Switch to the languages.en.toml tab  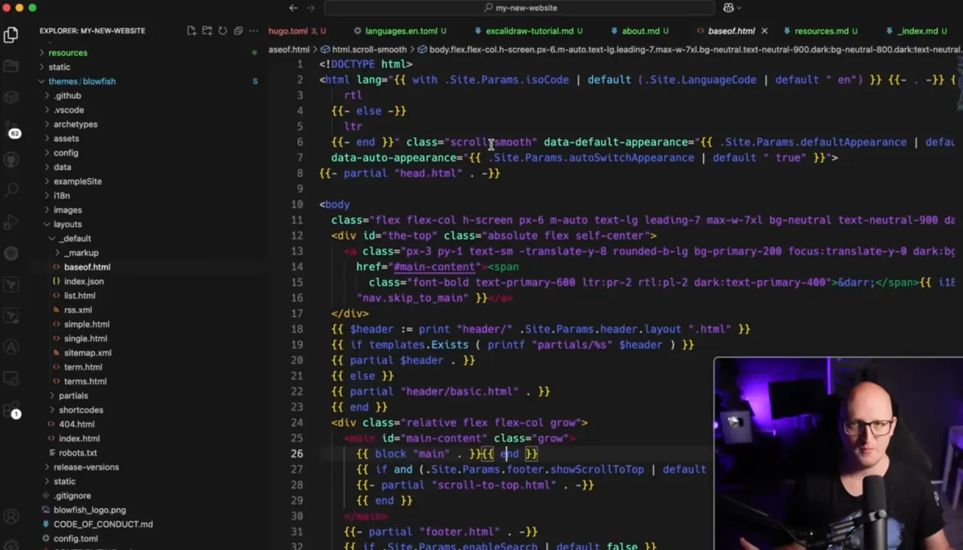click(400, 31)
